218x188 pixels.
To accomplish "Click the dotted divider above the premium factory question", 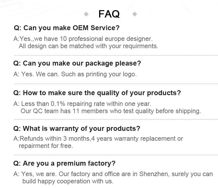I will [x=116, y=155].
